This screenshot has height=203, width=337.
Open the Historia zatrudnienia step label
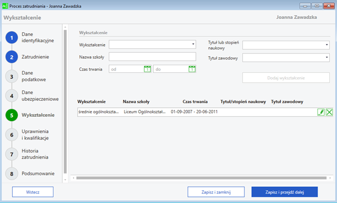35,154
